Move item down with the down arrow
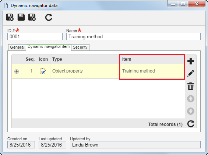The image size is (208, 155). 191,111
